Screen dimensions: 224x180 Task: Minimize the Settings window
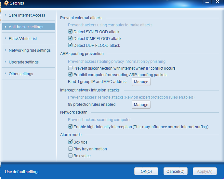[x=207, y=2]
